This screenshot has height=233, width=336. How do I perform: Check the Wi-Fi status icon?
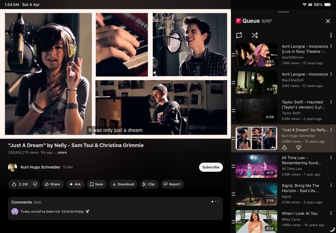[x=305, y=5]
